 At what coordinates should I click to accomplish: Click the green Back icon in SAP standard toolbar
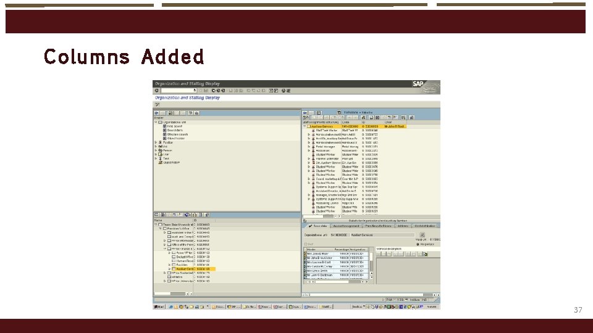213,91
